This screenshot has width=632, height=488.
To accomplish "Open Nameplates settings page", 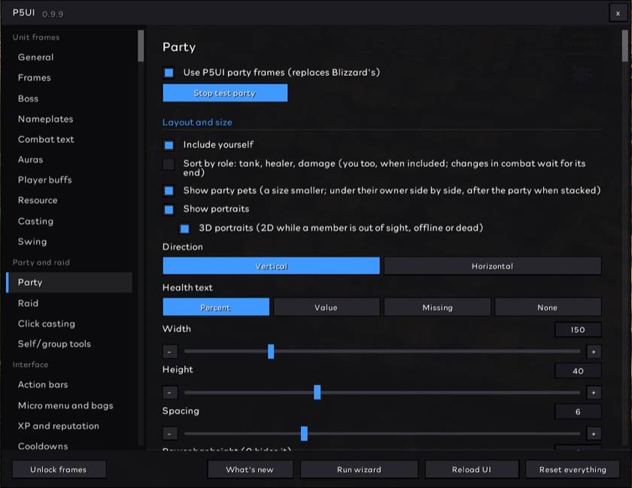I will (x=69, y=119).
